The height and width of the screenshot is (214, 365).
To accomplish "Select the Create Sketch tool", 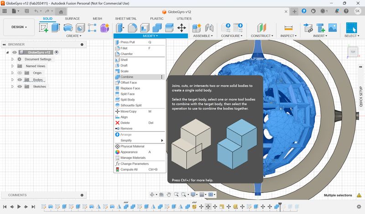I will point(43,28).
